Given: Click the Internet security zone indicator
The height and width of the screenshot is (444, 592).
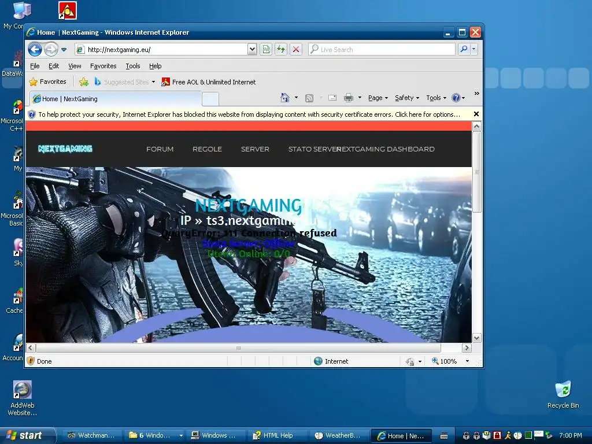Looking at the screenshot, I should (331, 361).
